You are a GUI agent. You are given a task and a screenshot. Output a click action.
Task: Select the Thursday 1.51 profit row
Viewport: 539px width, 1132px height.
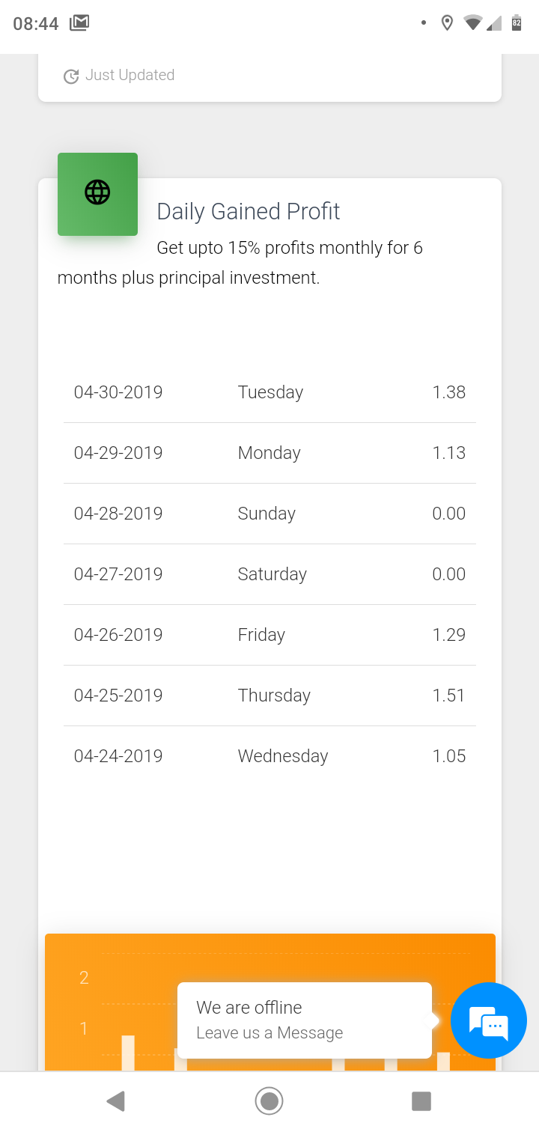[269, 696]
